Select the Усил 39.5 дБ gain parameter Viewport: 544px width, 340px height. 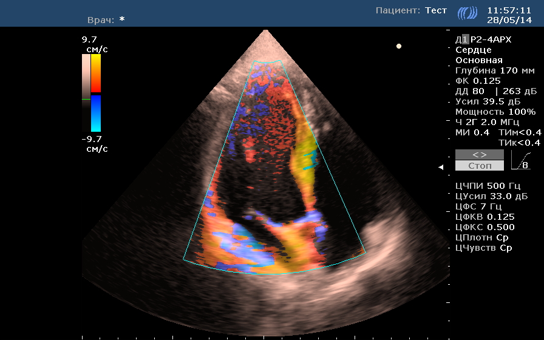point(488,101)
